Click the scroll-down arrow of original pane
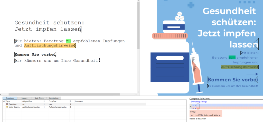This screenshot has height=122, width=263. tap(139, 91)
